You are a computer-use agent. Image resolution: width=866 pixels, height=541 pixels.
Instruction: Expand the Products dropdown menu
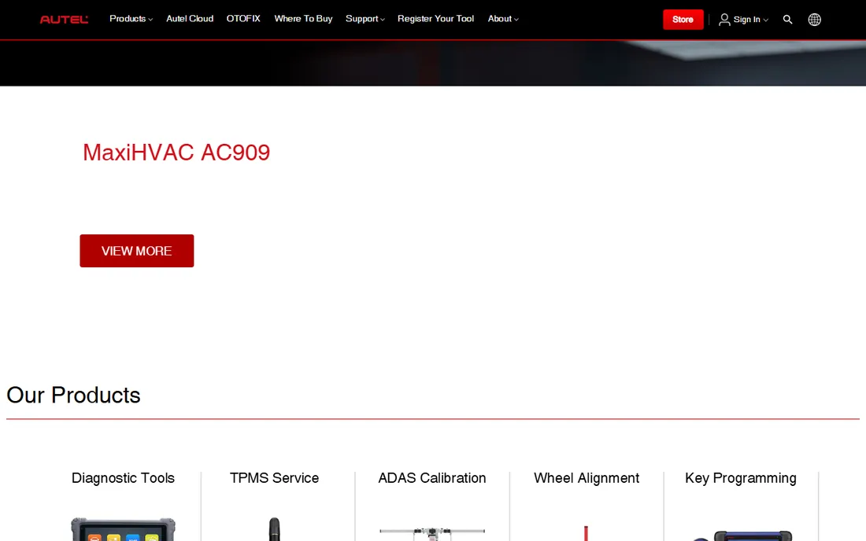[x=131, y=19]
